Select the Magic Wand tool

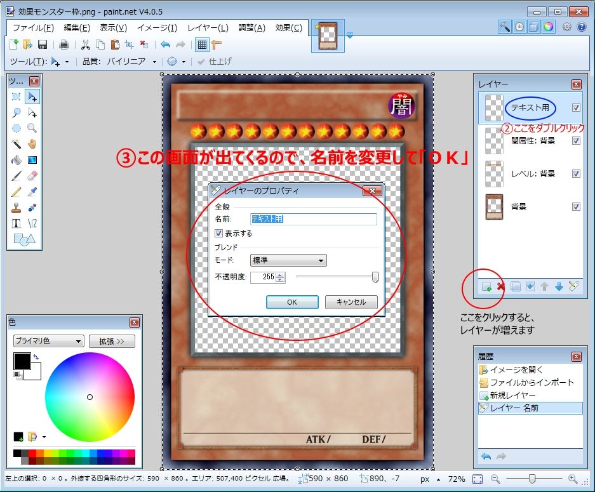coord(16,144)
